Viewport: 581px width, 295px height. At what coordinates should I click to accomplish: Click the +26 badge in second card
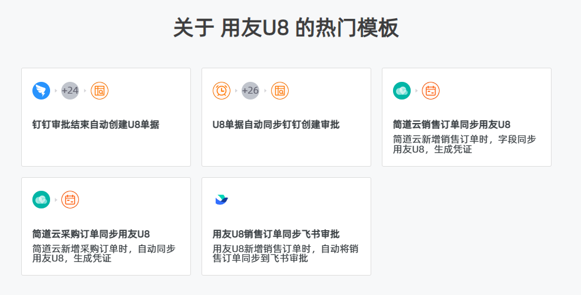tap(250, 91)
